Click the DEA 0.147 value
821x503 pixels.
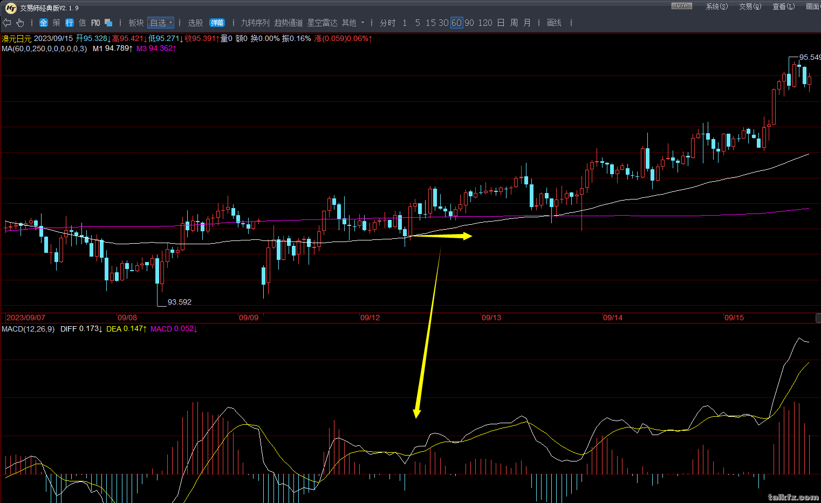pyautogui.click(x=126, y=329)
